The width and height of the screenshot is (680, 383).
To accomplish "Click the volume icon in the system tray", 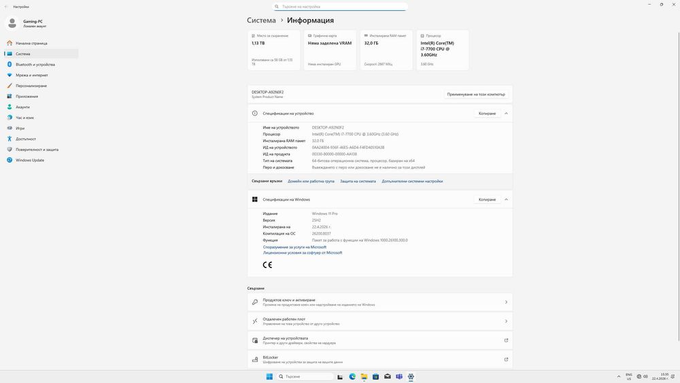I will (x=645, y=376).
